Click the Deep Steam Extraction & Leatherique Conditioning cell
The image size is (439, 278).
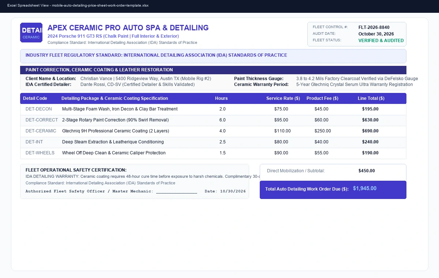pos(113,142)
